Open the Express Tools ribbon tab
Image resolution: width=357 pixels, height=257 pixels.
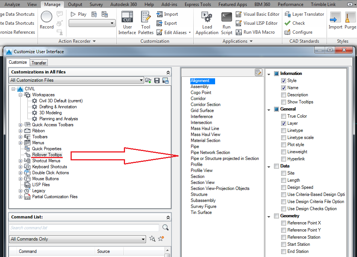pyautogui.click(x=197, y=4)
